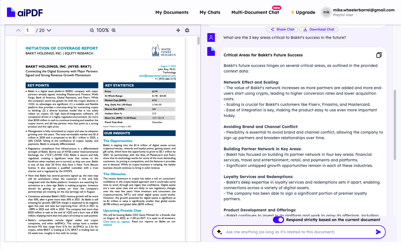
Task: Zoom in on the PDF document
Action: (113, 30)
